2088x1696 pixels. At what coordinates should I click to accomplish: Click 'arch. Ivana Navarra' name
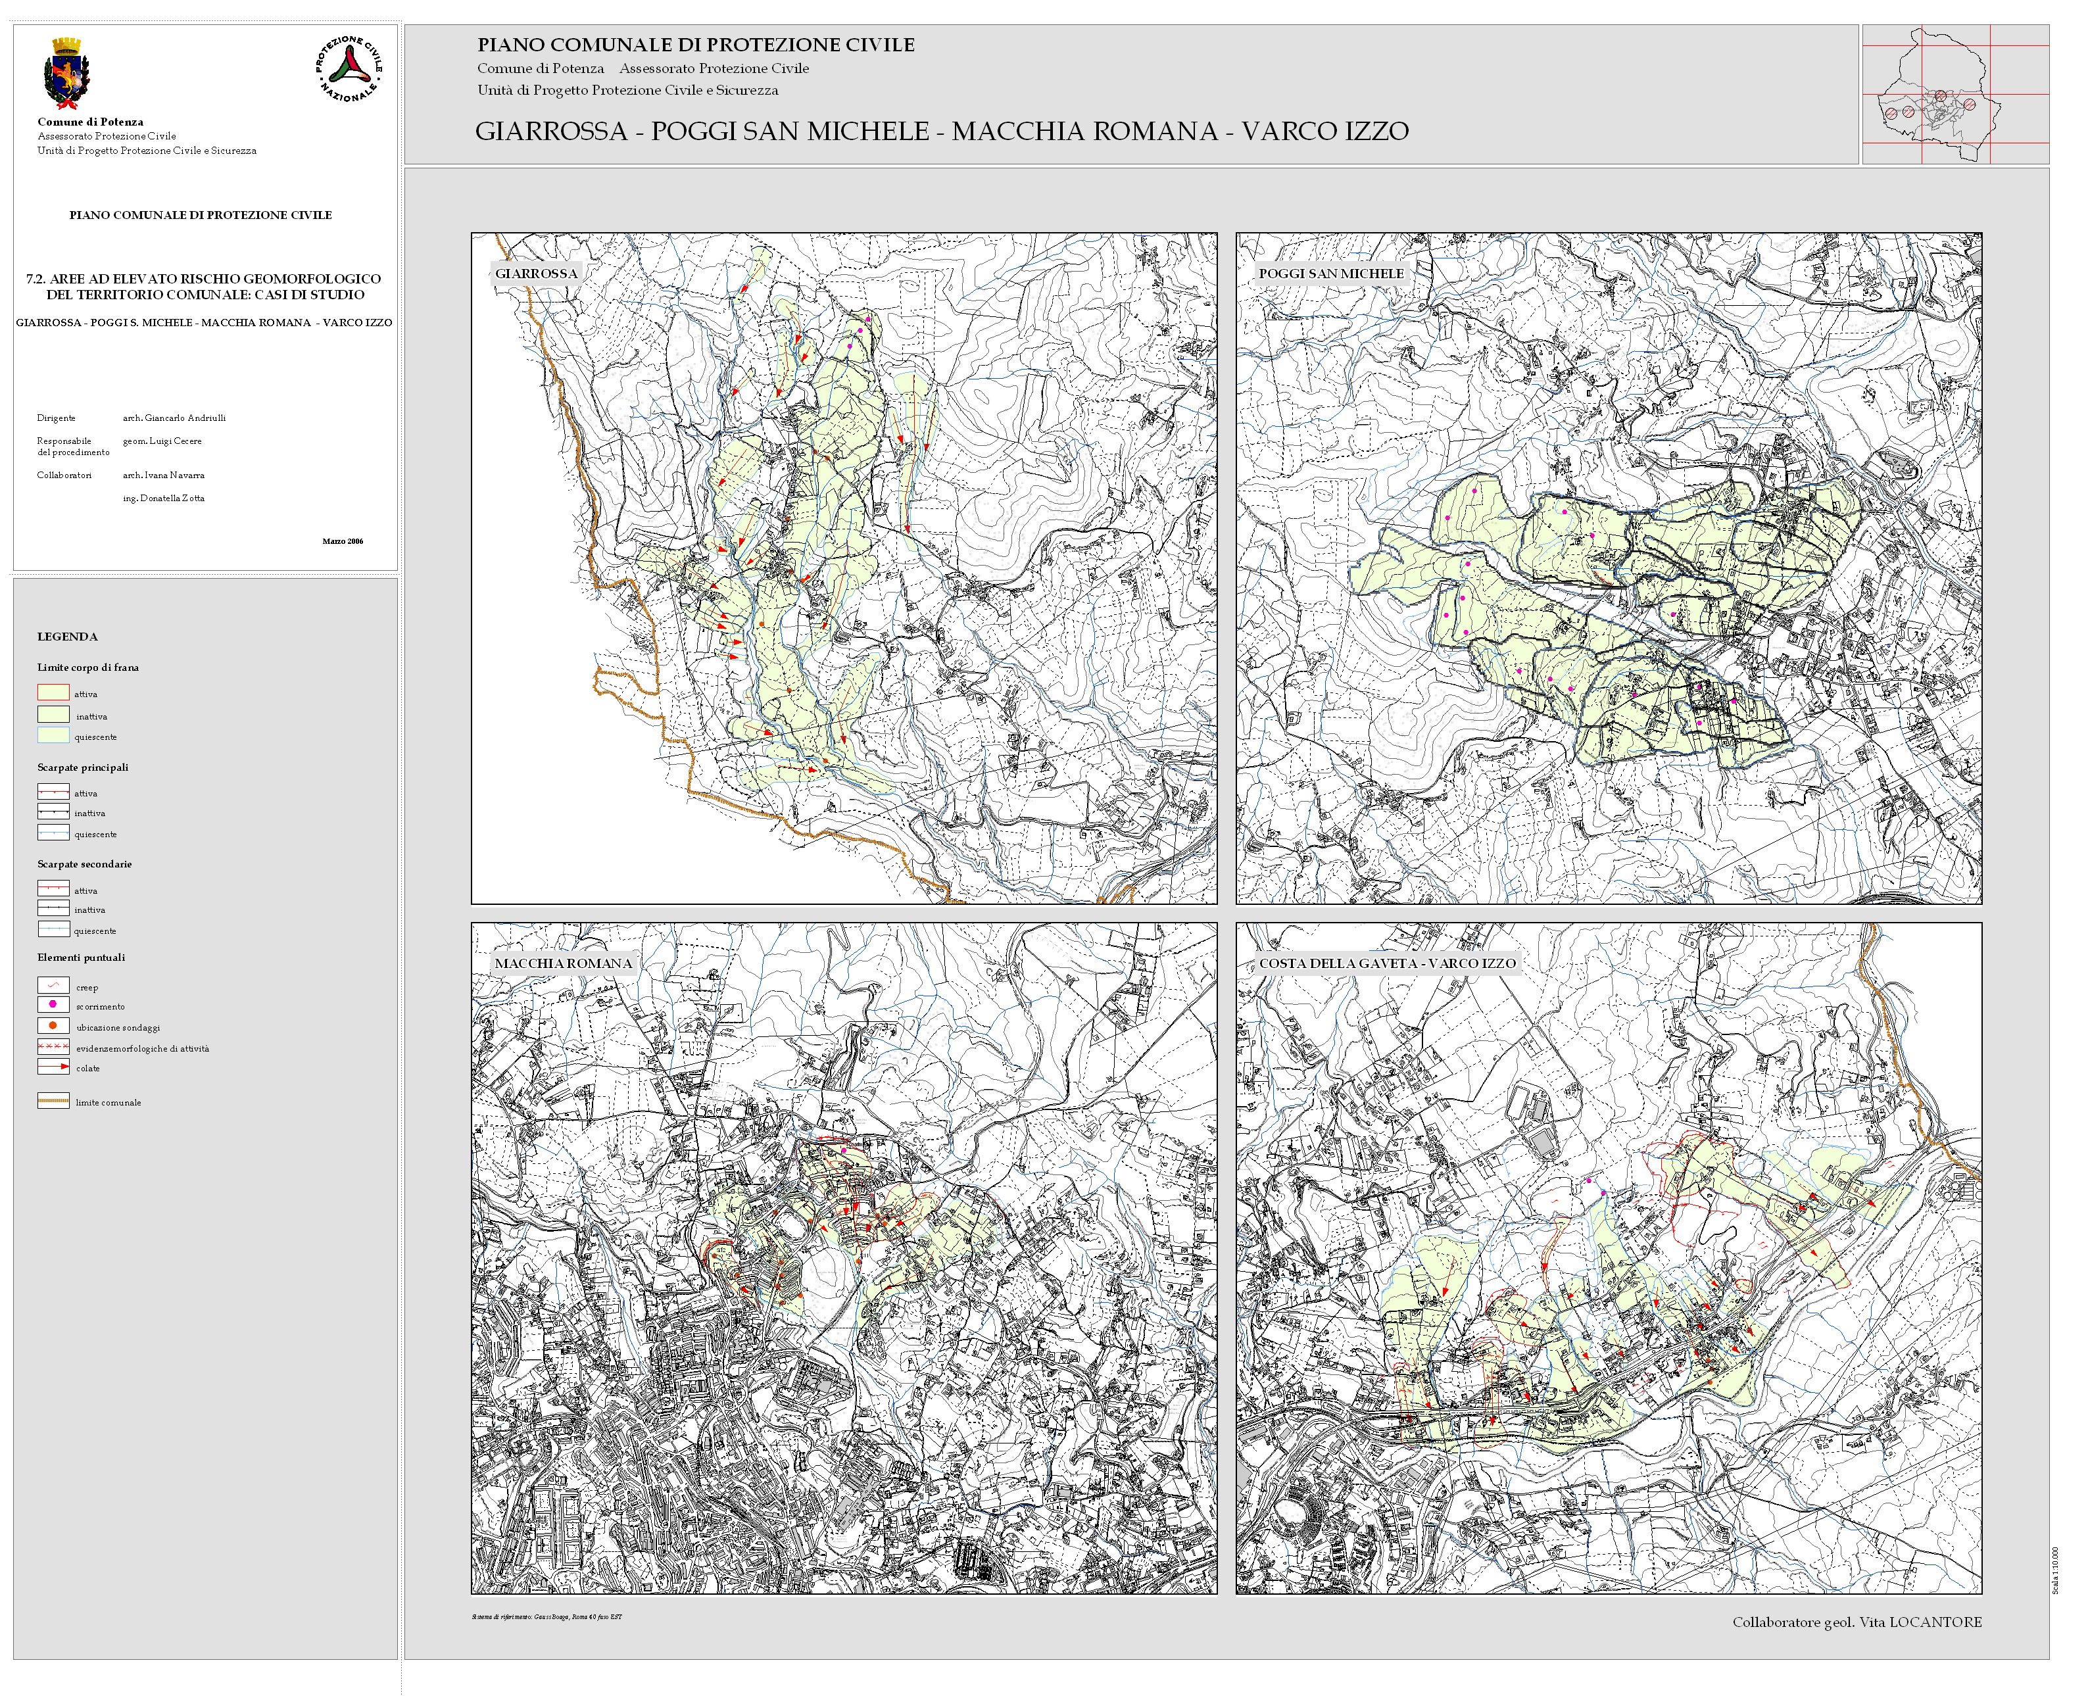(163, 475)
